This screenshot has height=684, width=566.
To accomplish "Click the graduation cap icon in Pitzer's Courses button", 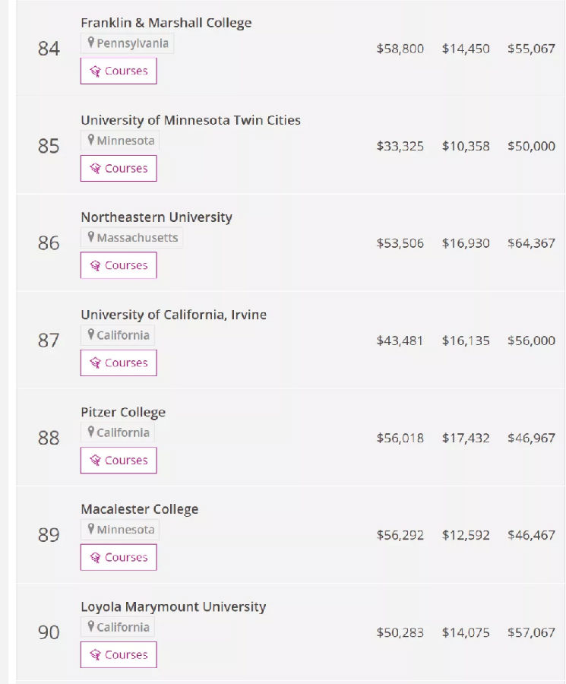I will point(95,461).
